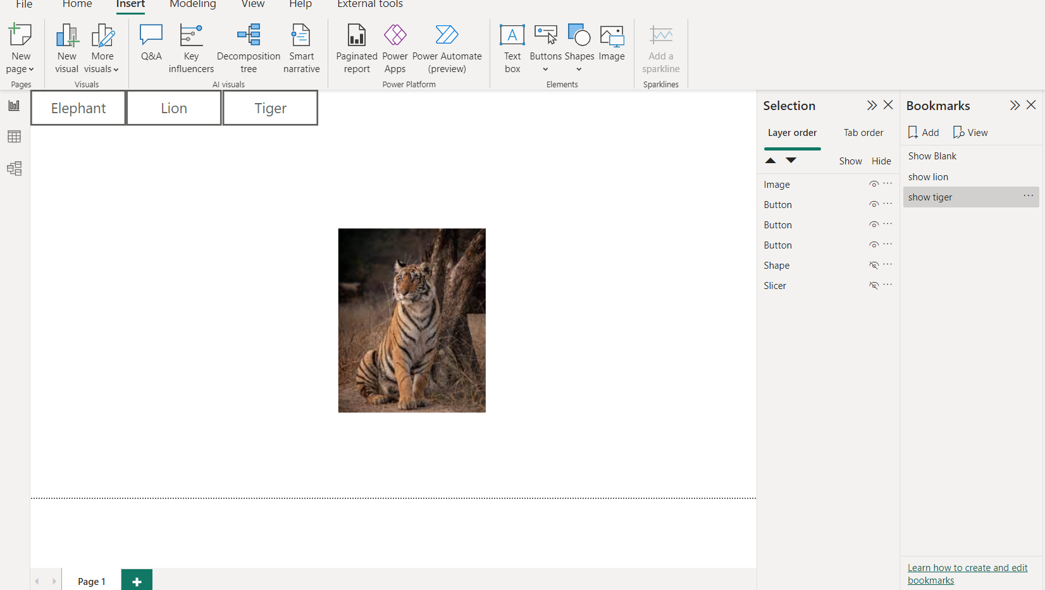Unhide the Slicer layer
This screenshot has width=1045, height=590.
(874, 285)
